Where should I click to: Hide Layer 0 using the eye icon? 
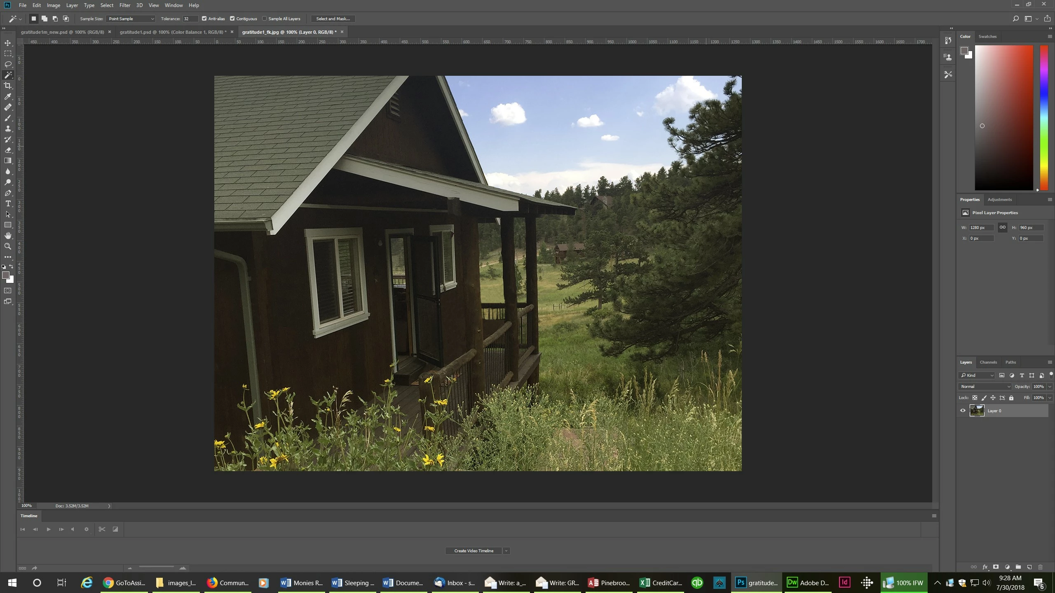pyautogui.click(x=963, y=411)
